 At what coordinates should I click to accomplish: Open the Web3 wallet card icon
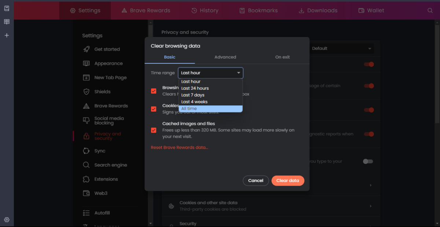(85, 193)
